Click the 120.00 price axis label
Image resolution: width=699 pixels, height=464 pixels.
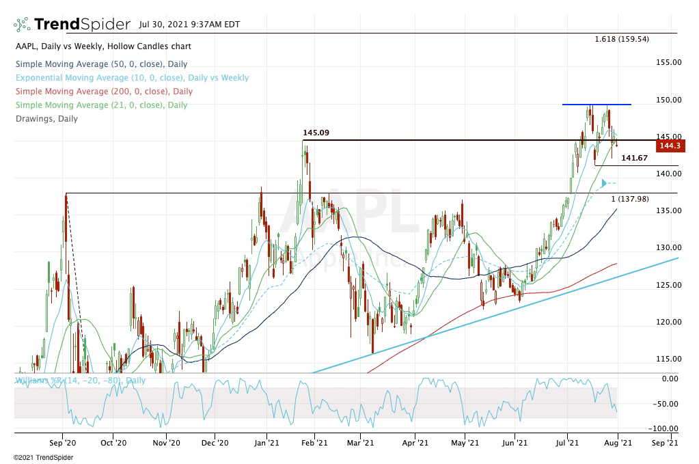pos(668,322)
